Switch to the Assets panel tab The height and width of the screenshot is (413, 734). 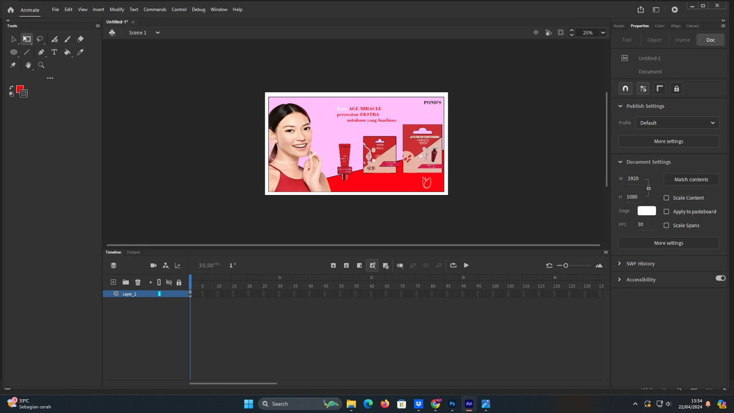click(x=619, y=26)
